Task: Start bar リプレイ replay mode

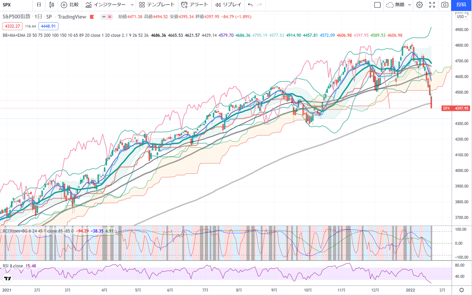Action: 228,5
